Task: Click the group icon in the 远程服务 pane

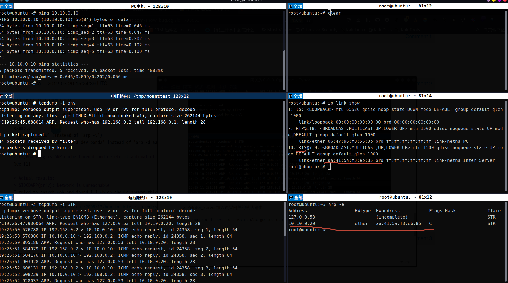Action: point(2,198)
